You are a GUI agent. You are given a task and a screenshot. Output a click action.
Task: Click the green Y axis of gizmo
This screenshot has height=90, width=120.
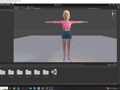pos(113,12)
